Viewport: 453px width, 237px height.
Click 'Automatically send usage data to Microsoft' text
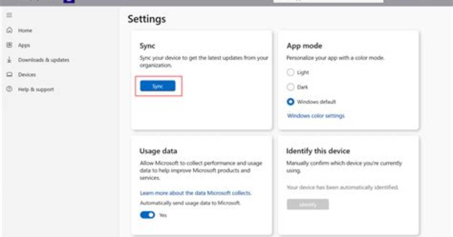(x=190, y=203)
